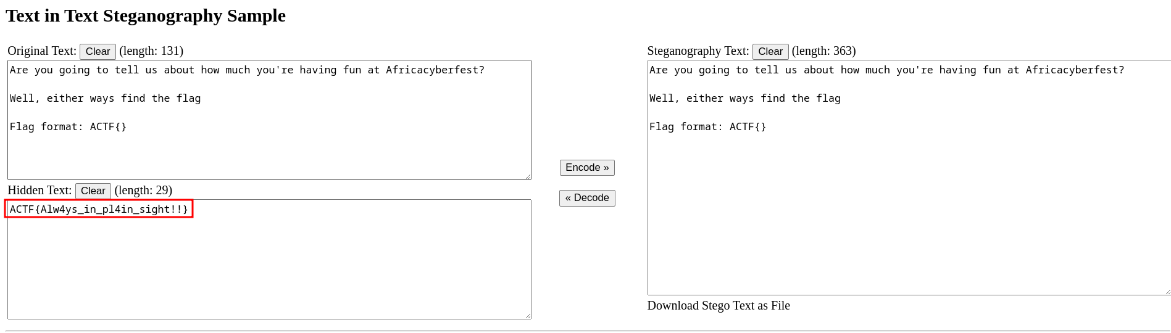The width and height of the screenshot is (1171, 333).
Task: Grab the Steganography Text box resize handle
Action: pos(1167,292)
